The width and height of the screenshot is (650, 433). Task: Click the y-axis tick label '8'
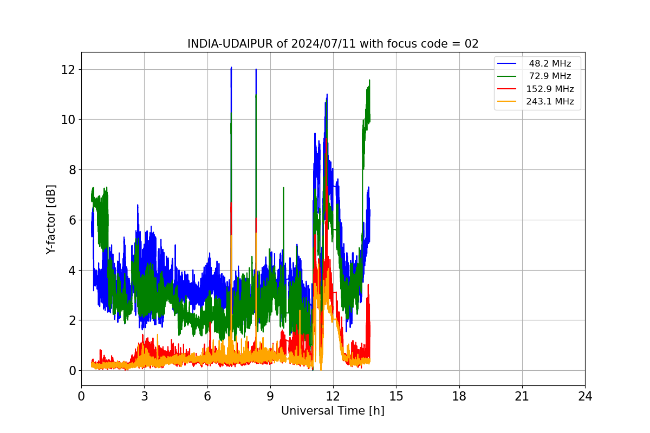pos(72,170)
